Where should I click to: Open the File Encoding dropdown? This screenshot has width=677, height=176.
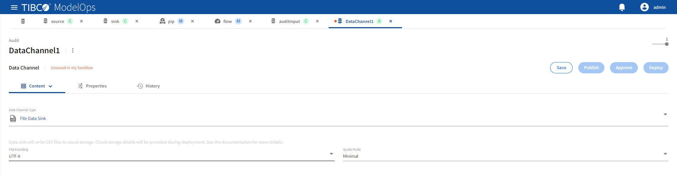[331, 154]
